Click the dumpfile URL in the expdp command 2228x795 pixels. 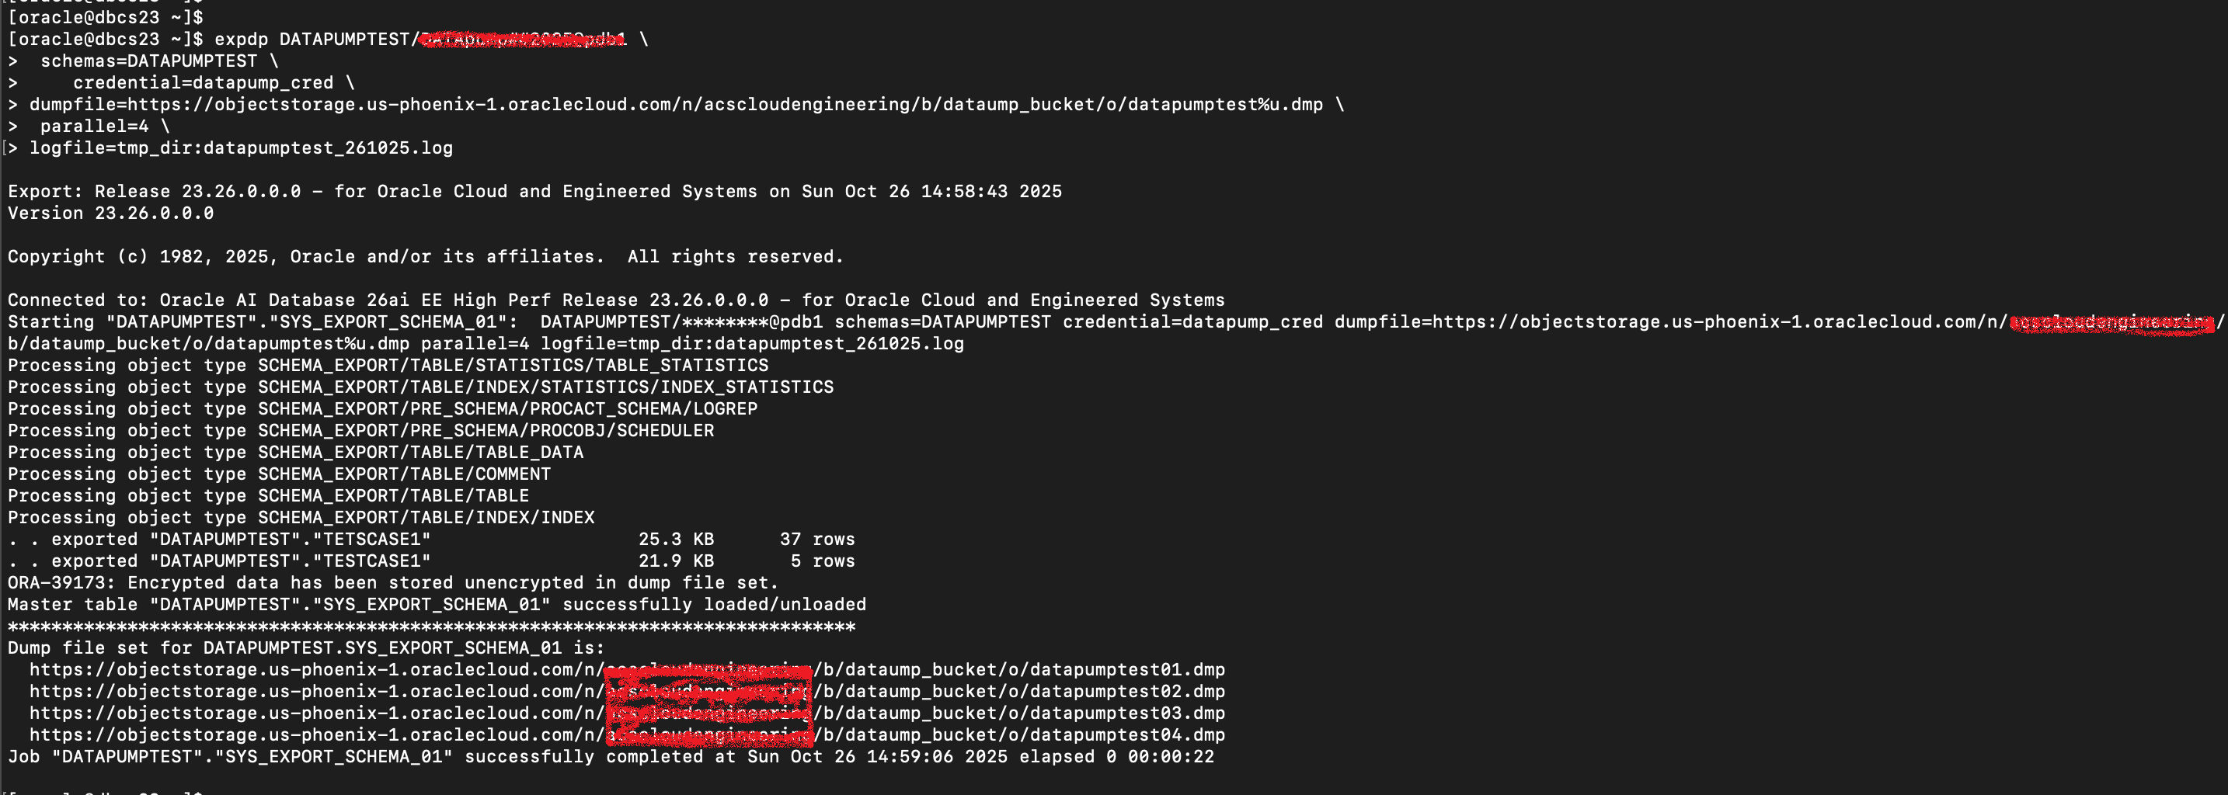point(725,105)
